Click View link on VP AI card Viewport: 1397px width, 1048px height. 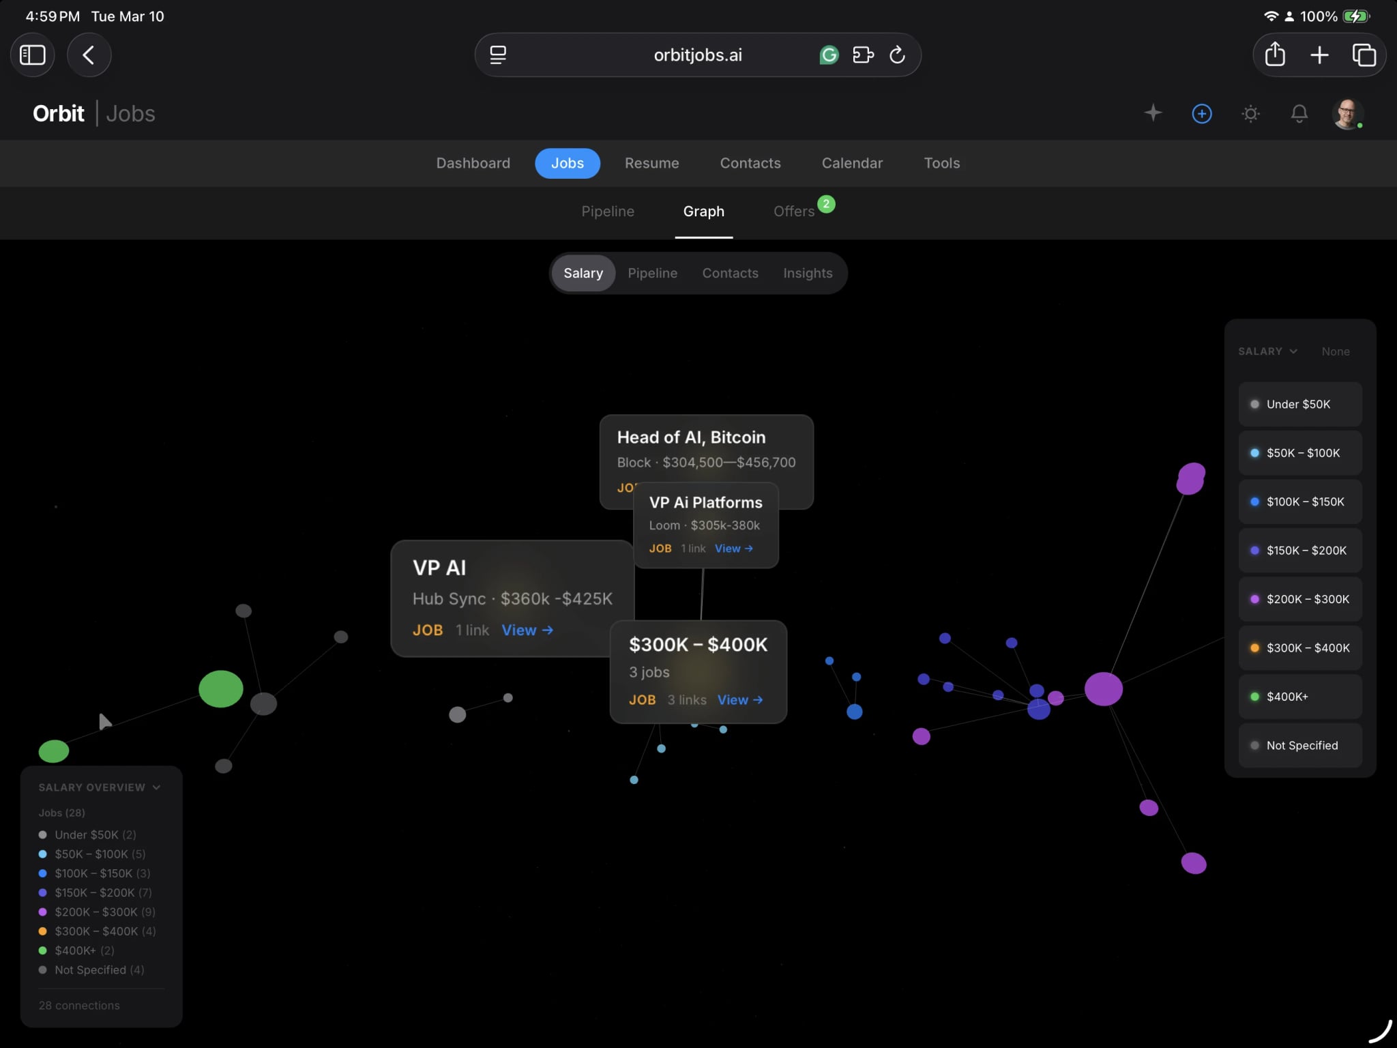(527, 630)
